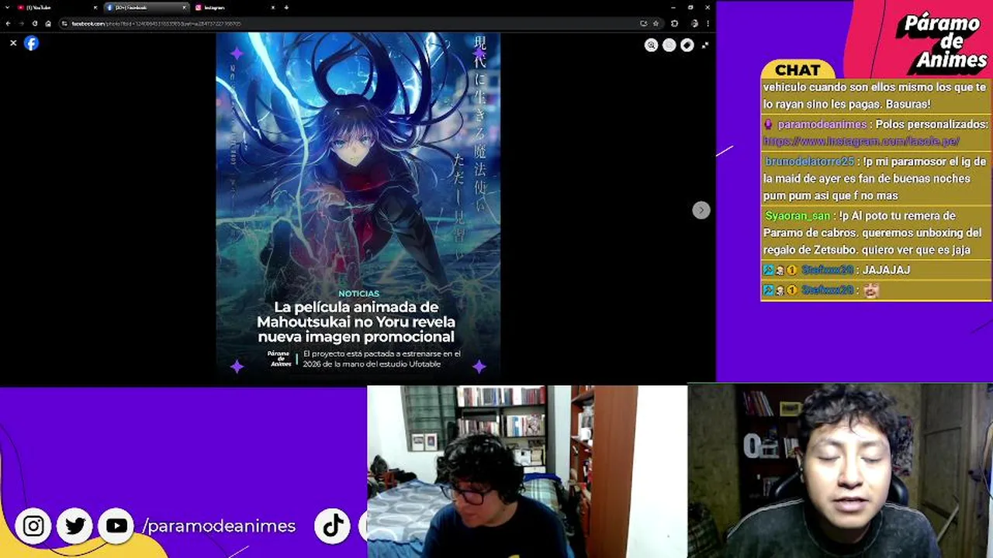Open the browser home page
This screenshot has height=558, width=993.
(47, 23)
